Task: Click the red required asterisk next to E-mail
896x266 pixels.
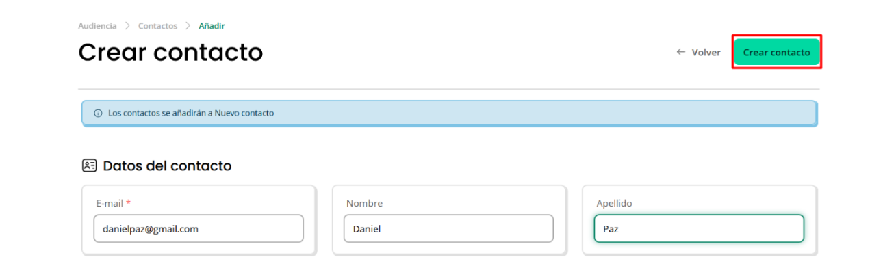Action: pos(128,203)
